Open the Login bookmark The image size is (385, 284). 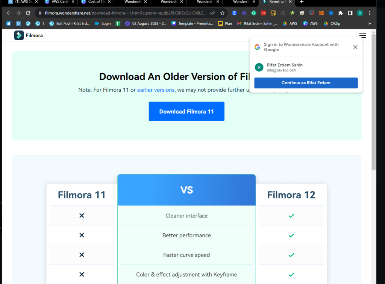(103, 24)
